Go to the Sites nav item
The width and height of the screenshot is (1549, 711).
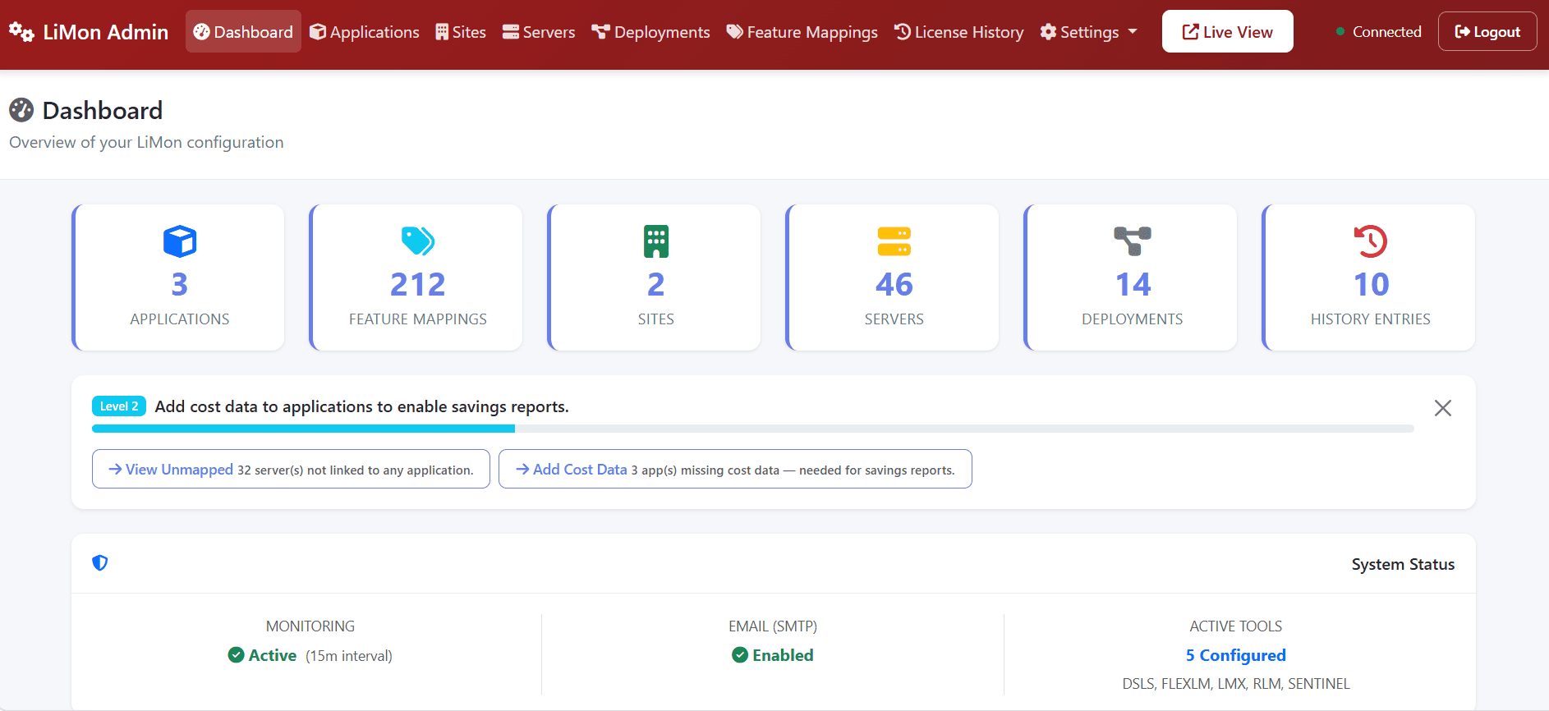(461, 32)
